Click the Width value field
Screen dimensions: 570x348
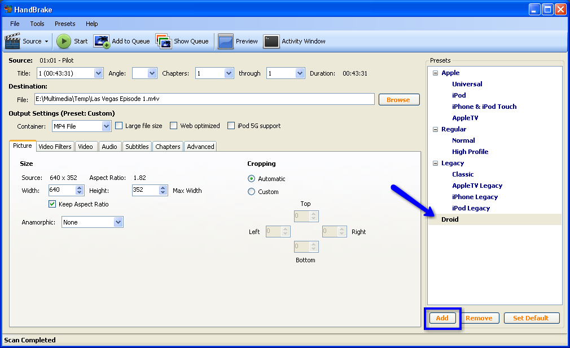62,190
